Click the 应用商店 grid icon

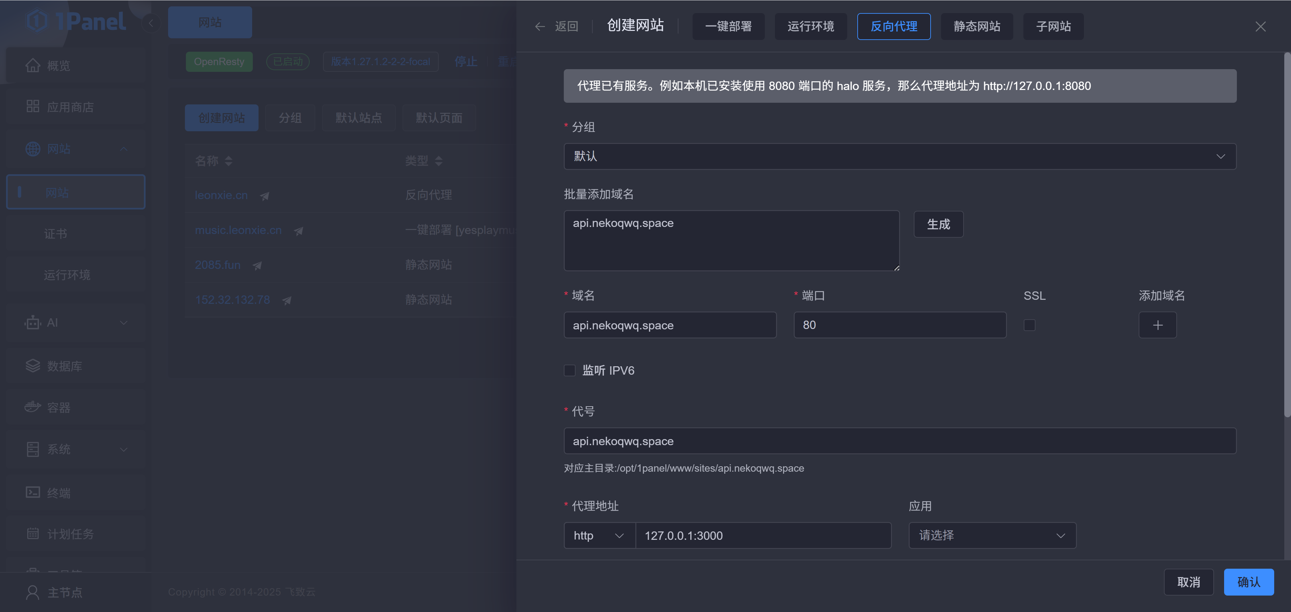pos(33,106)
